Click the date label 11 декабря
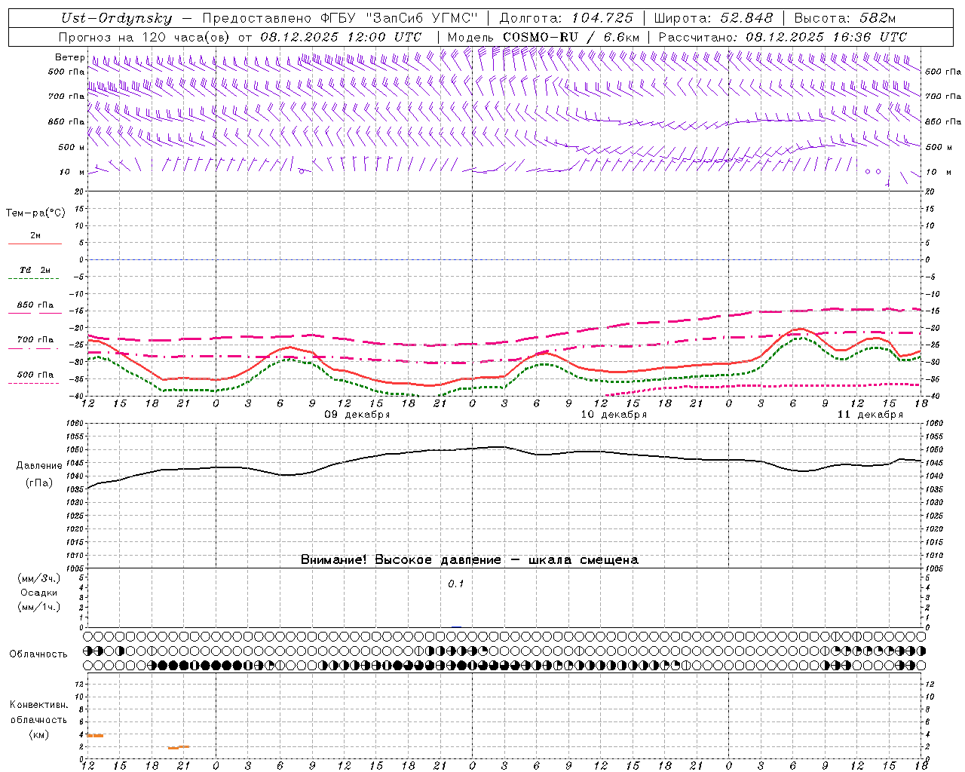Screen dimensions: 965x772 click(x=869, y=415)
